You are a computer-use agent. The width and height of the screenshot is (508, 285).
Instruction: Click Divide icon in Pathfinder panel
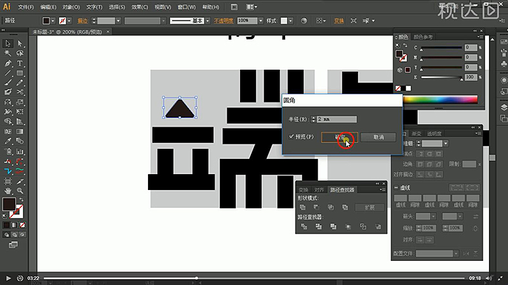tap(304, 227)
